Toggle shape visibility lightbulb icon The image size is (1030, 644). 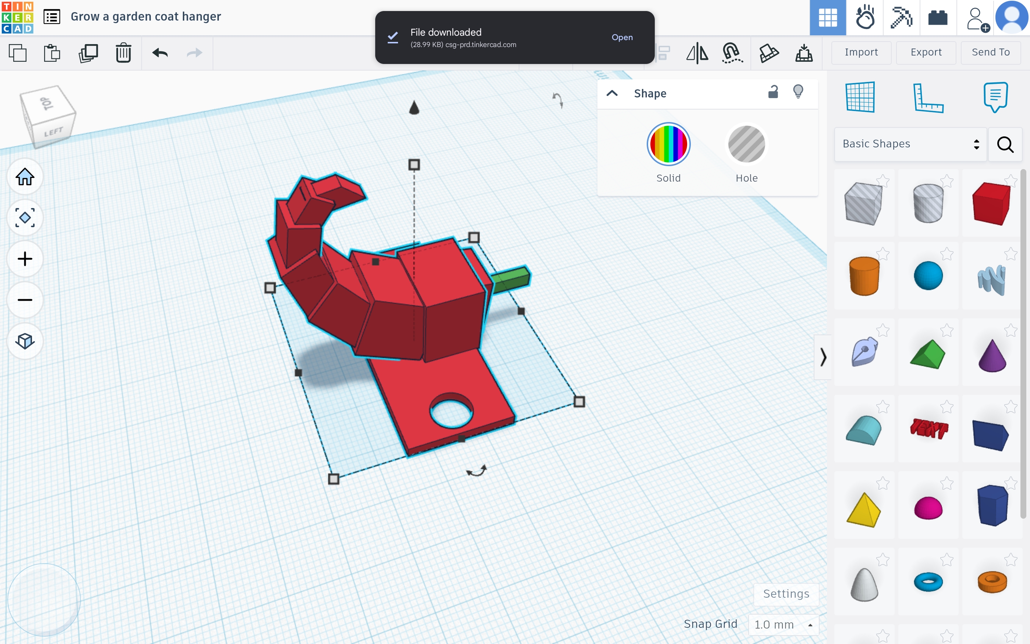pos(798,92)
